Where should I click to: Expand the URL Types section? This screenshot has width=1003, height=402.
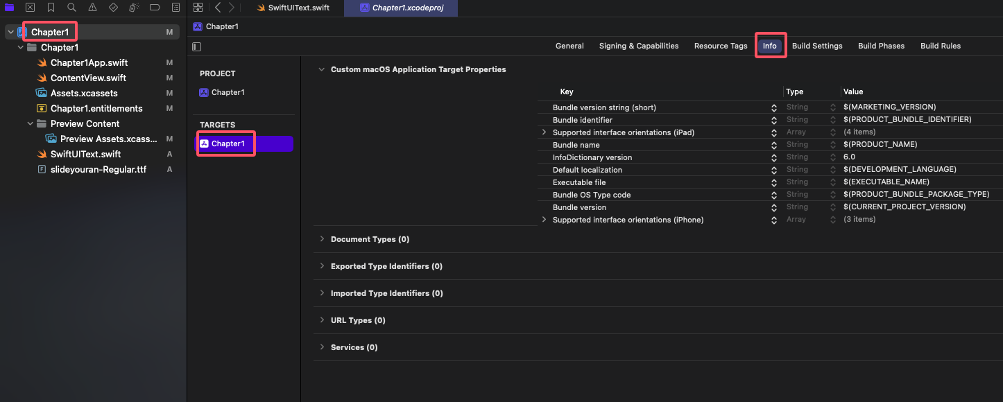point(322,320)
